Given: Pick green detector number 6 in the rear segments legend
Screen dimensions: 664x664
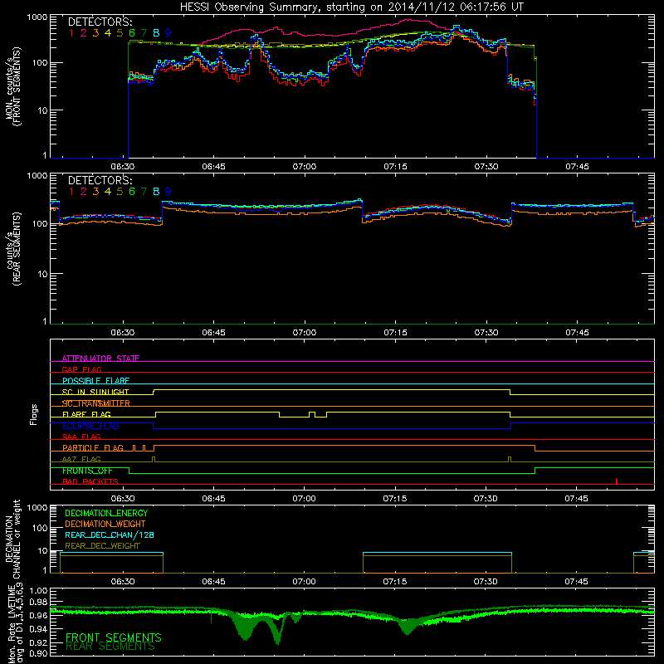Looking at the screenshot, I should [132, 192].
